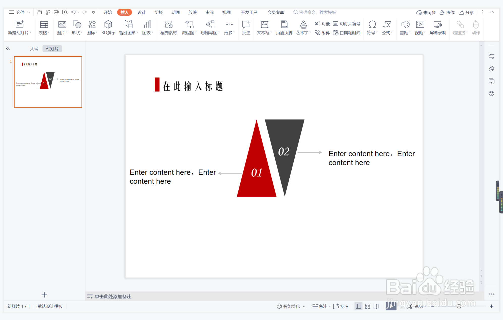This screenshot has width=503, height=320.
Task: Click Smart Beautify (智能美化) button
Action: (289, 306)
